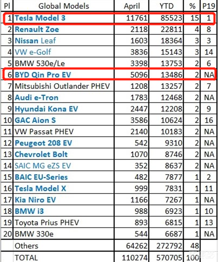Click the Peugeot 208 EV entry
218x262 pixels.
click(43, 143)
